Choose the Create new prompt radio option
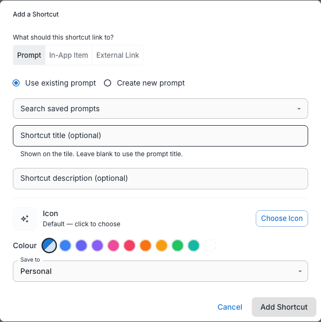This screenshot has width=321, height=322. pos(108,83)
